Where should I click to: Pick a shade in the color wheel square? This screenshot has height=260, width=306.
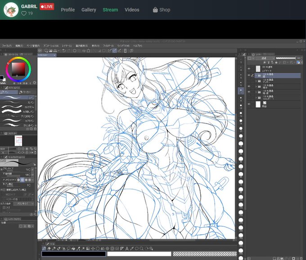[x=18, y=69]
